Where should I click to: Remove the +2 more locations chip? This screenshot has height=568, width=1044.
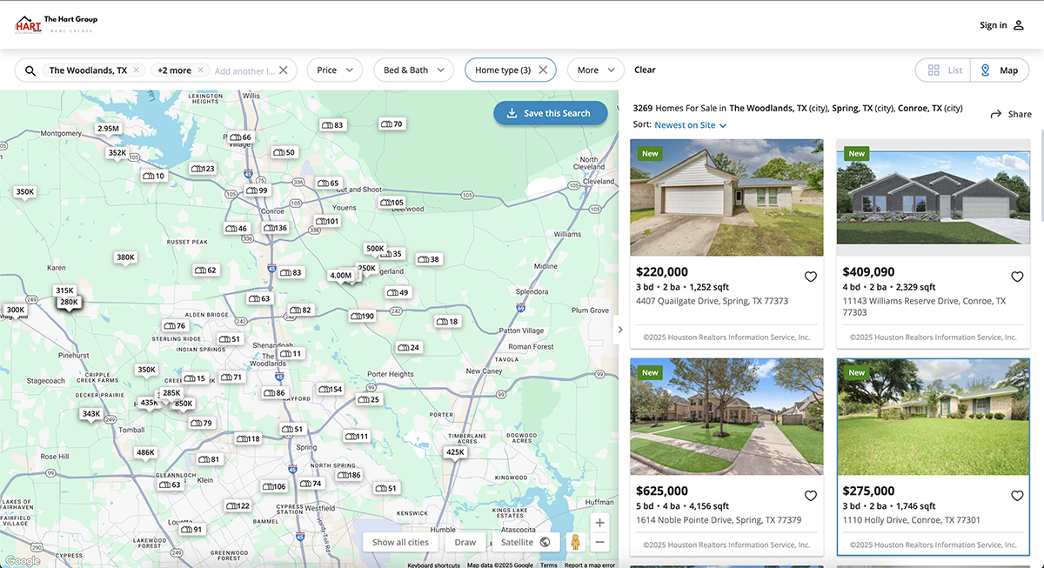point(201,70)
